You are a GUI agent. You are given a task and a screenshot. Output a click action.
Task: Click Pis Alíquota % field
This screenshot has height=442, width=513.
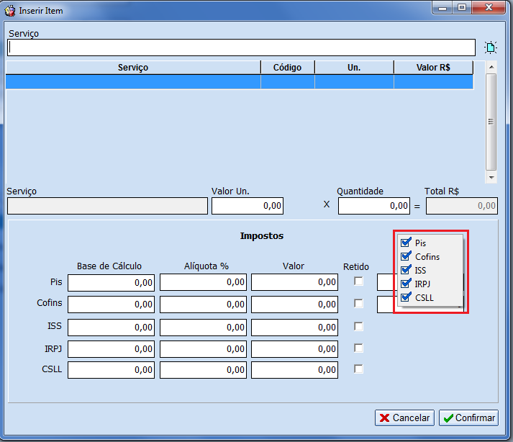[203, 282]
